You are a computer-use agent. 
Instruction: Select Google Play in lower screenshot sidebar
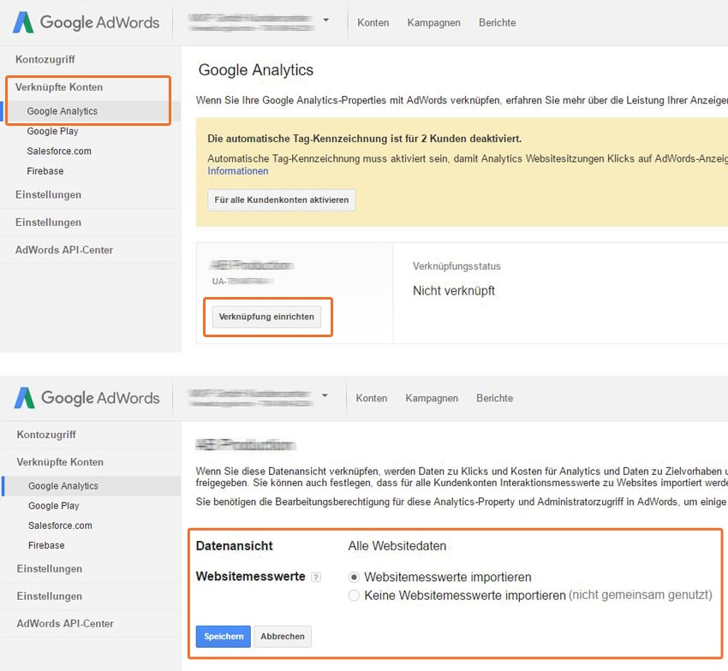(x=53, y=506)
